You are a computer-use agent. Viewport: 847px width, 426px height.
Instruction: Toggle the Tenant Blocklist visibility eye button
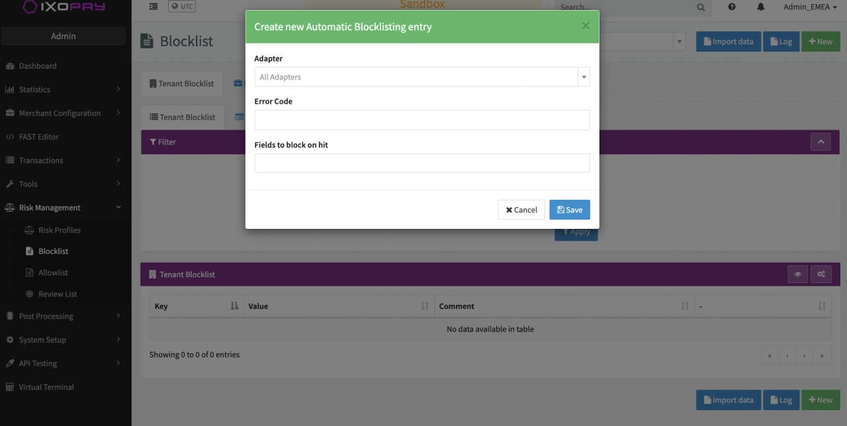[x=798, y=275]
